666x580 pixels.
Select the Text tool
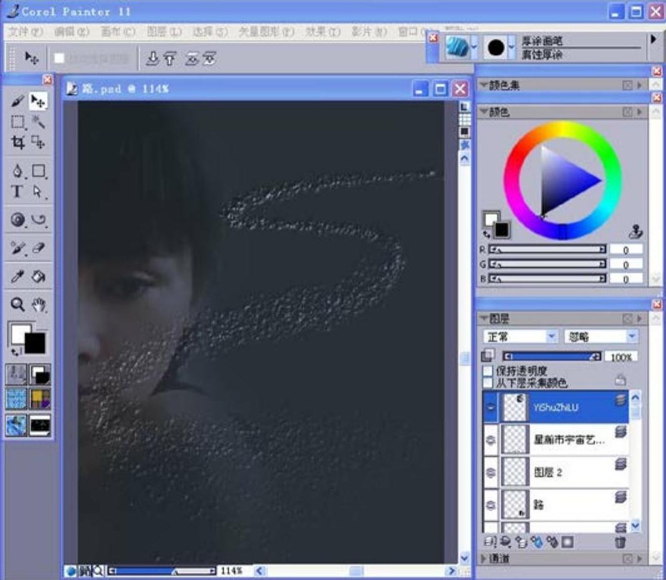pos(17,192)
